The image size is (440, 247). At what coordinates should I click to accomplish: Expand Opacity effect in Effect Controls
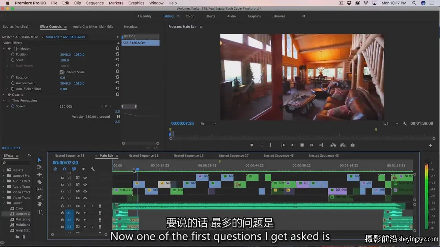click(x=4, y=95)
